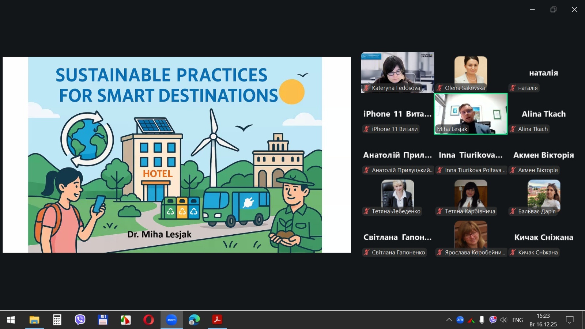Open the clock and calendar flyout

(543, 320)
